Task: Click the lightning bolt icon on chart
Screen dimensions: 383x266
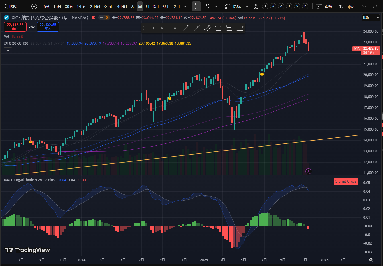Action: click(x=308, y=171)
